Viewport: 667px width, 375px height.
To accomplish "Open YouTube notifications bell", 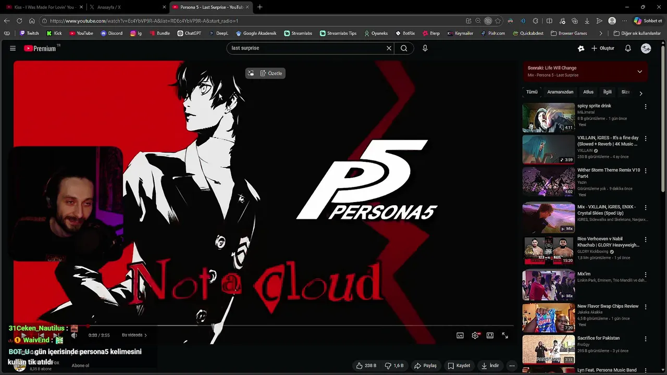I will (628, 48).
